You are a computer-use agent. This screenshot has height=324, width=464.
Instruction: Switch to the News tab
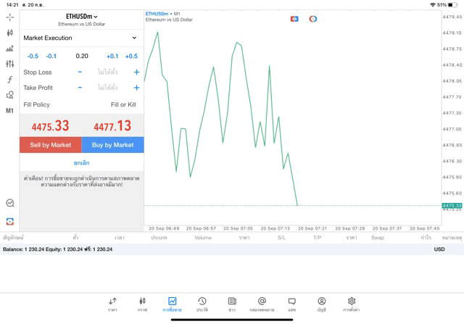point(232,304)
